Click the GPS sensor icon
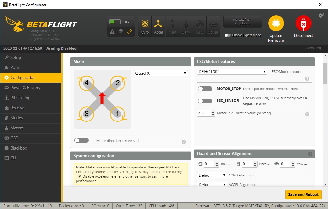Image resolution: width=328 pixels, height=209 pixels. 200,26
